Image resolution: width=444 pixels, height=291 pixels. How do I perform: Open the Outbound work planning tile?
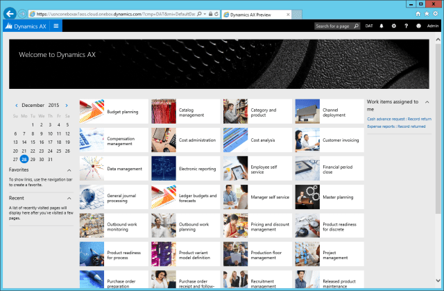[x=185, y=226]
